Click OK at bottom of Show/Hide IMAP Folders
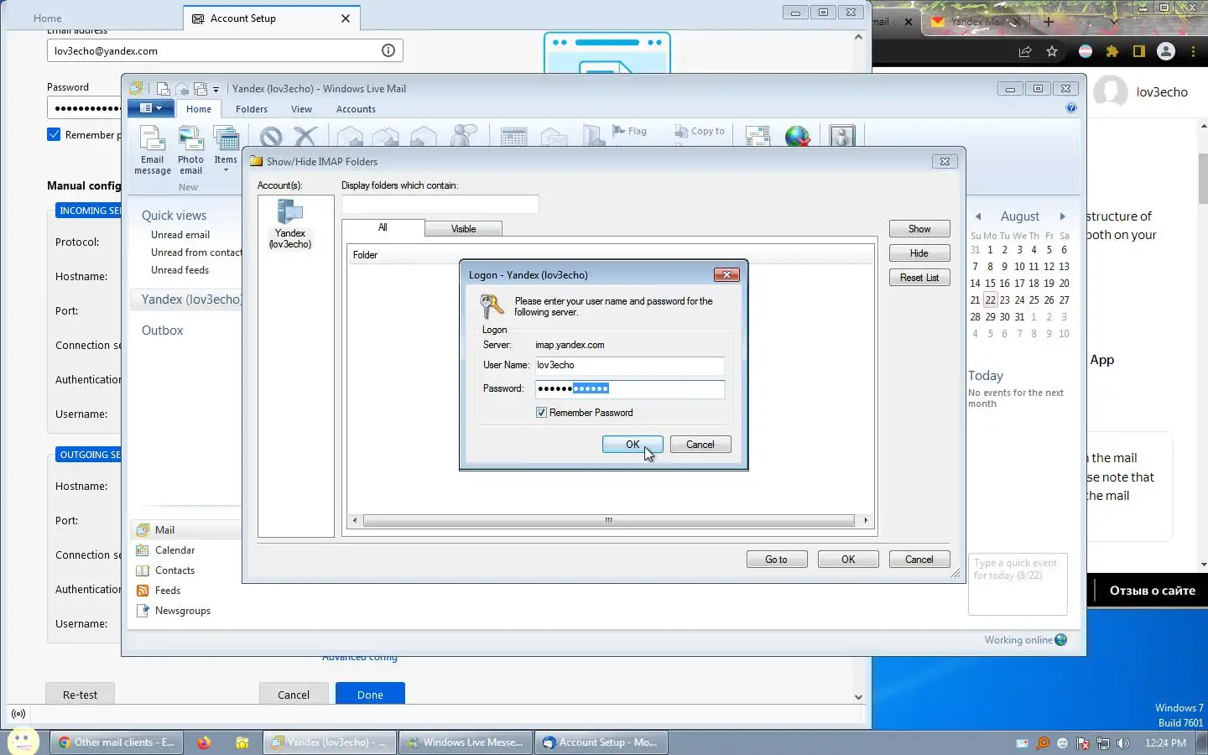This screenshot has width=1208, height=755. click(x=848, y=560)
